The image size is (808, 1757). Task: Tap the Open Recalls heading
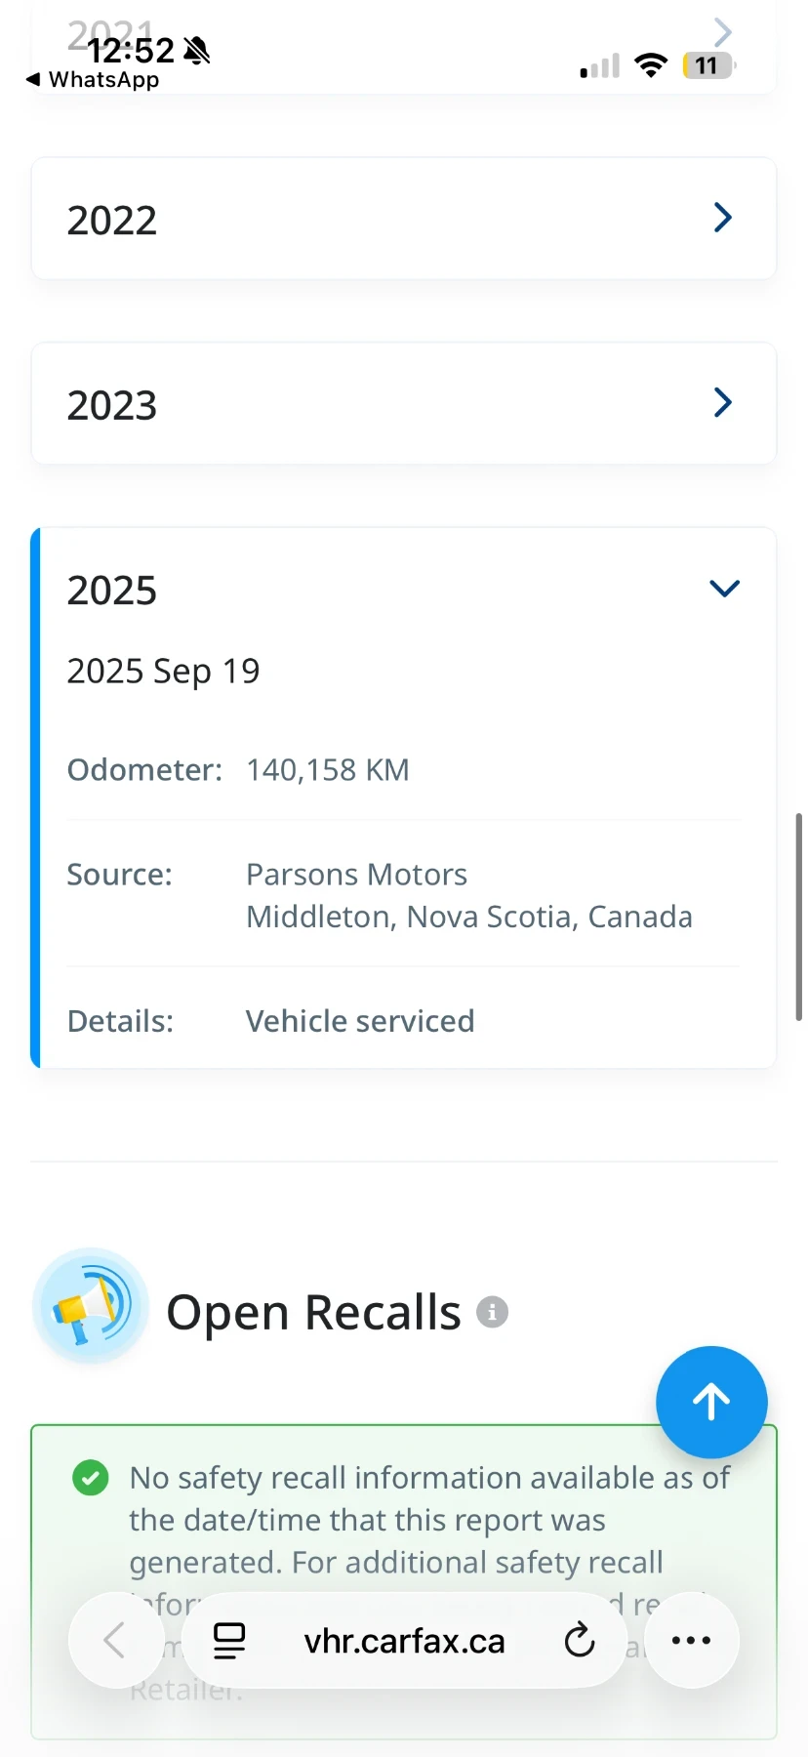coord(313,1312)
